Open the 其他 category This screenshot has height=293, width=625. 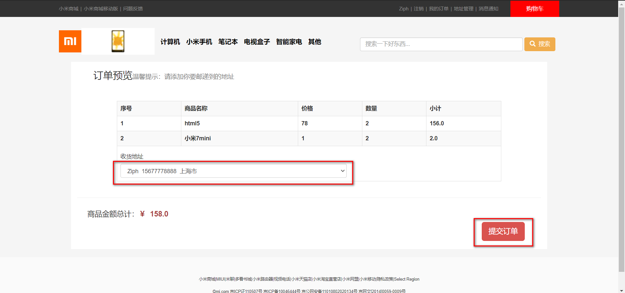315,42
